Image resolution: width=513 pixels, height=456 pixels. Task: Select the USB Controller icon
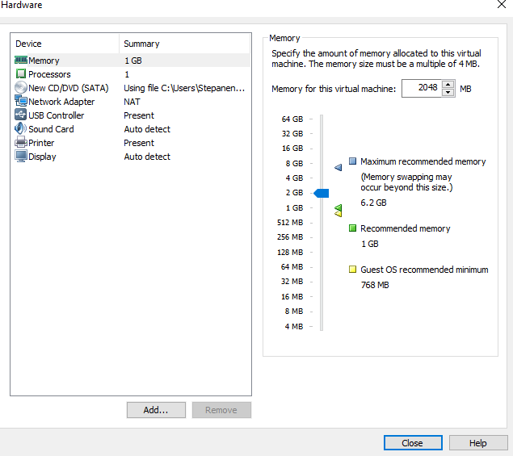21,115
